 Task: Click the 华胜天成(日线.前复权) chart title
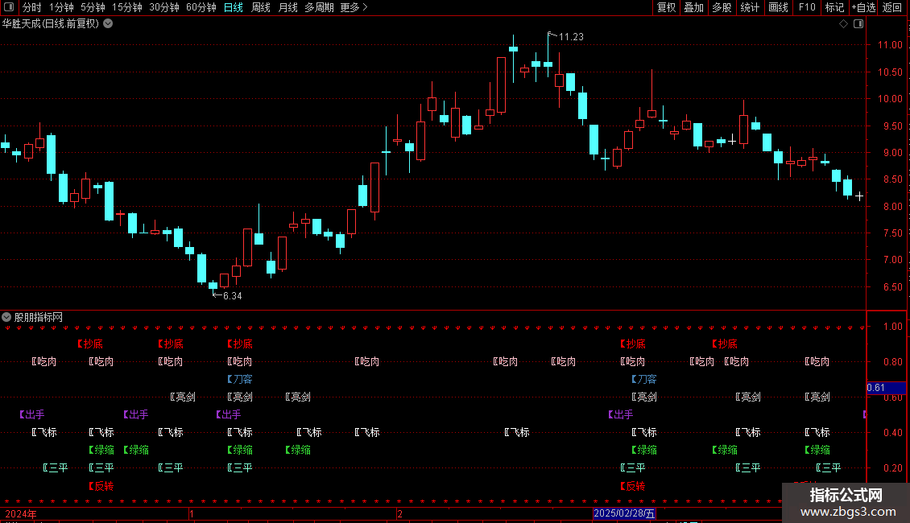pyautogui.click(x=51, y=24)
